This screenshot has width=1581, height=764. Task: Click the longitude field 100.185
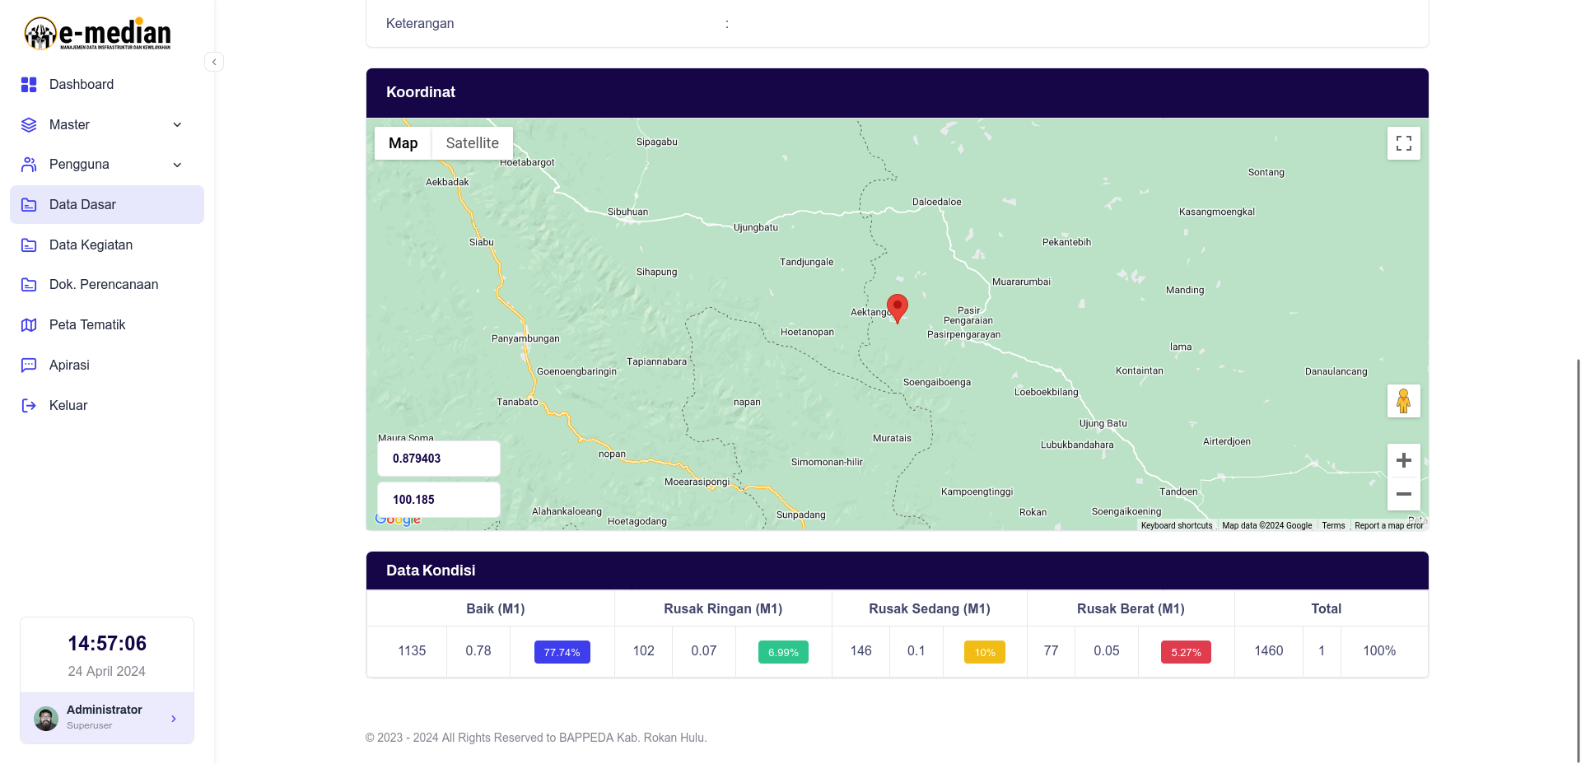pos(439,500)
